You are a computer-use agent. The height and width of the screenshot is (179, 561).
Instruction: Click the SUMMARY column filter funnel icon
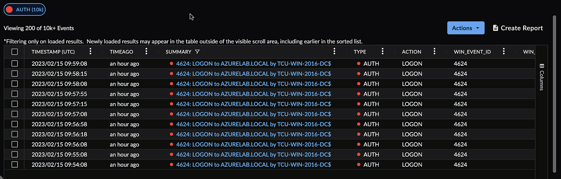click(197, 52)
